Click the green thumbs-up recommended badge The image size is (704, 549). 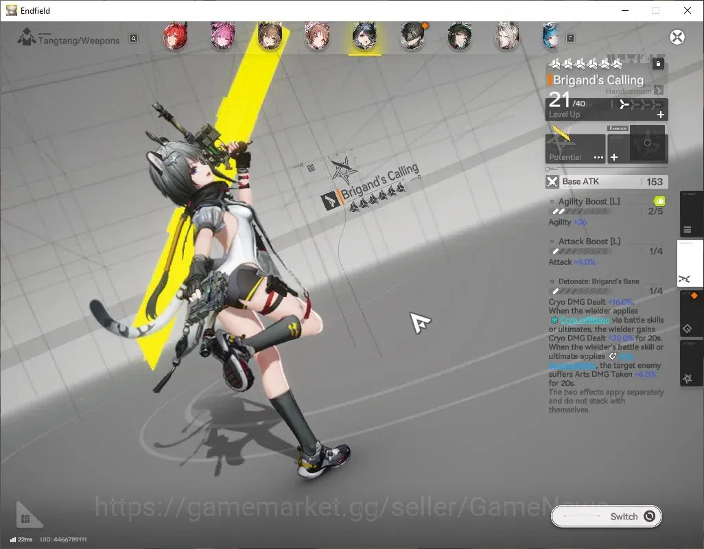[x=659, y=200]
